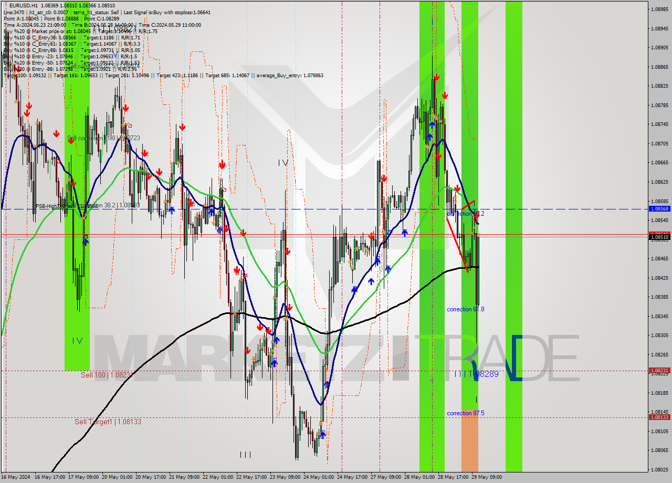The height and width of the screenshot is (483, 672).
Task: Click 1.08985 on the price axis
Action: coord(659,9)
